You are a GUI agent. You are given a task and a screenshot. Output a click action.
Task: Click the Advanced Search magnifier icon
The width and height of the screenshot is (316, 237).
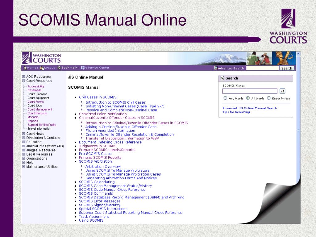[x=216, y=68]
